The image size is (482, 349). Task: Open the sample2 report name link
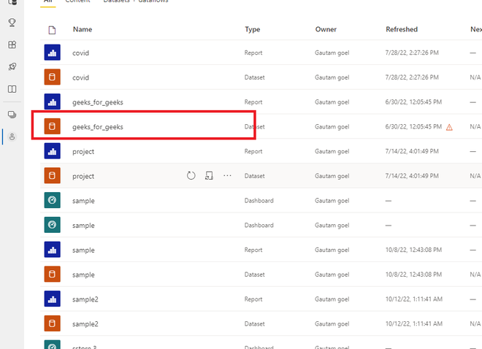click(85, 299)
